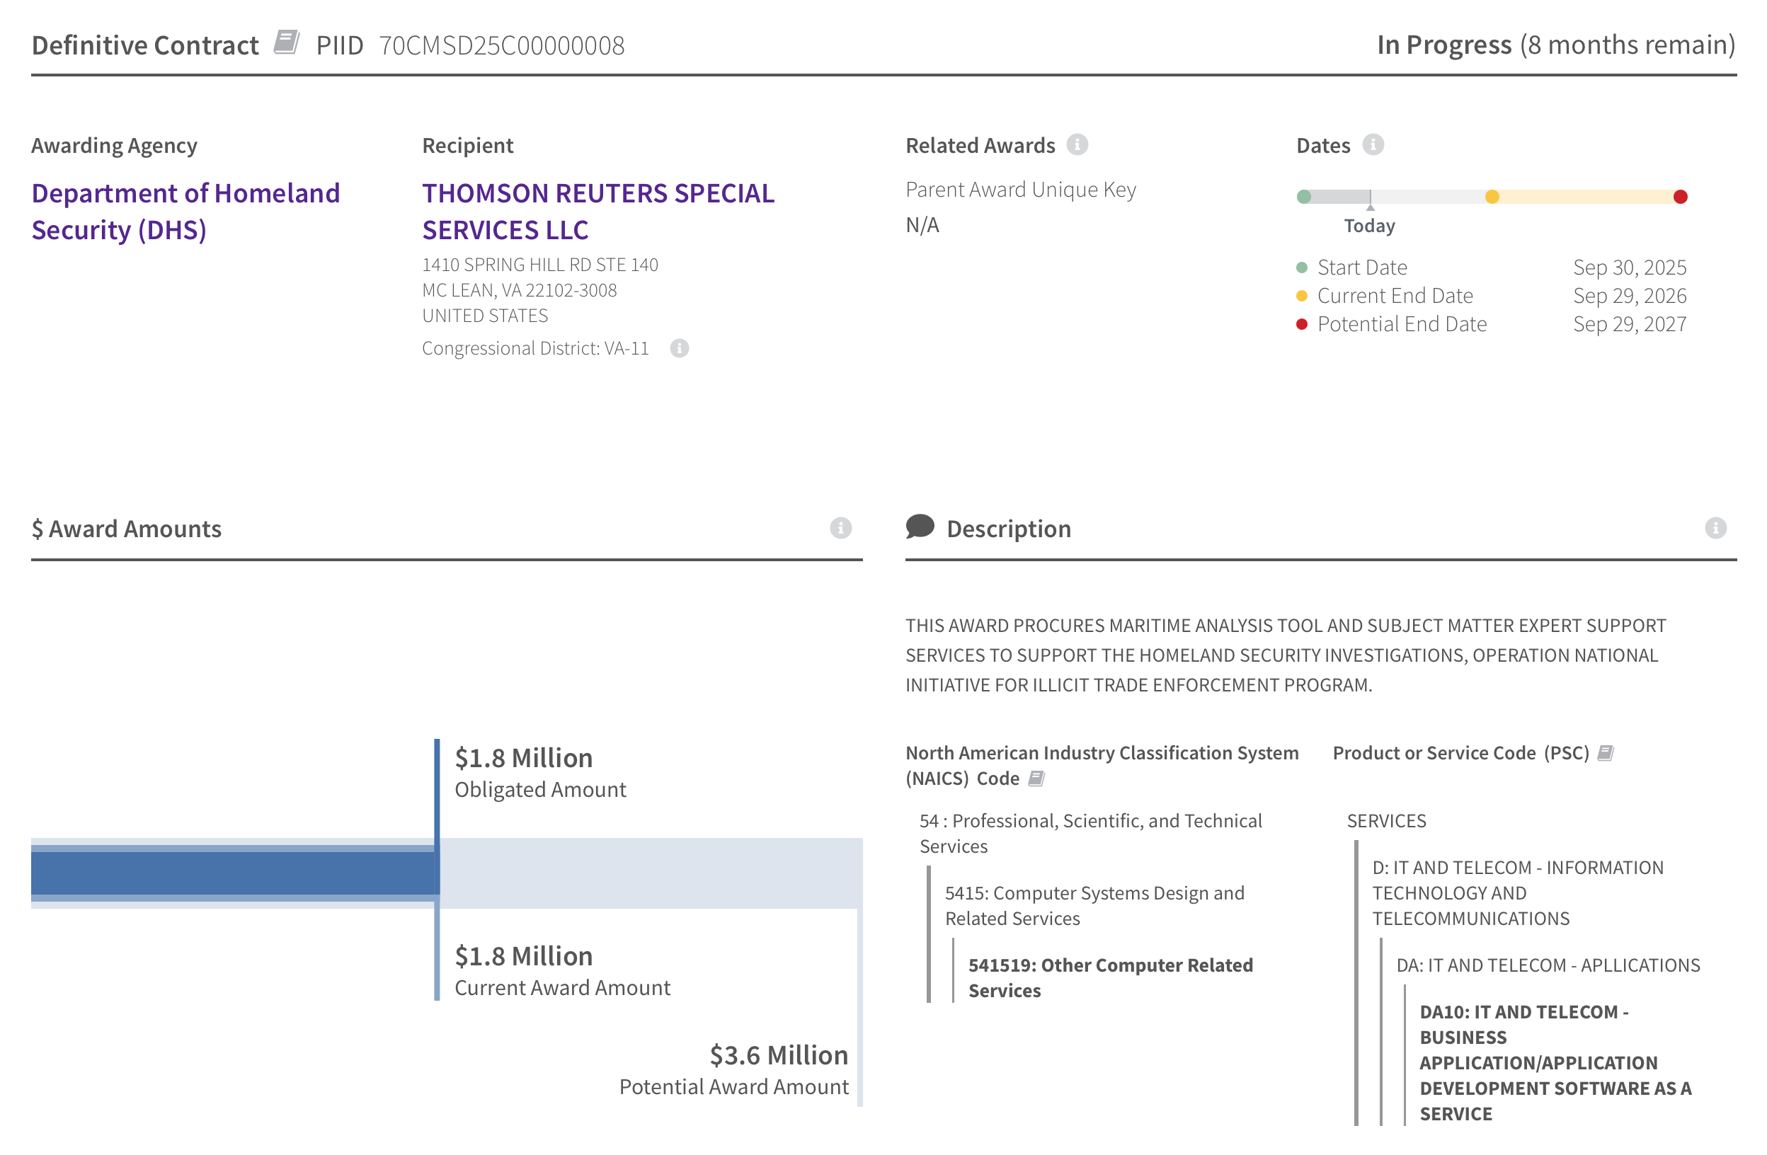The image size is (1767, 1155).
Task: Select the DA10 IT and Telecom item
Action: pos(1555,1062)
